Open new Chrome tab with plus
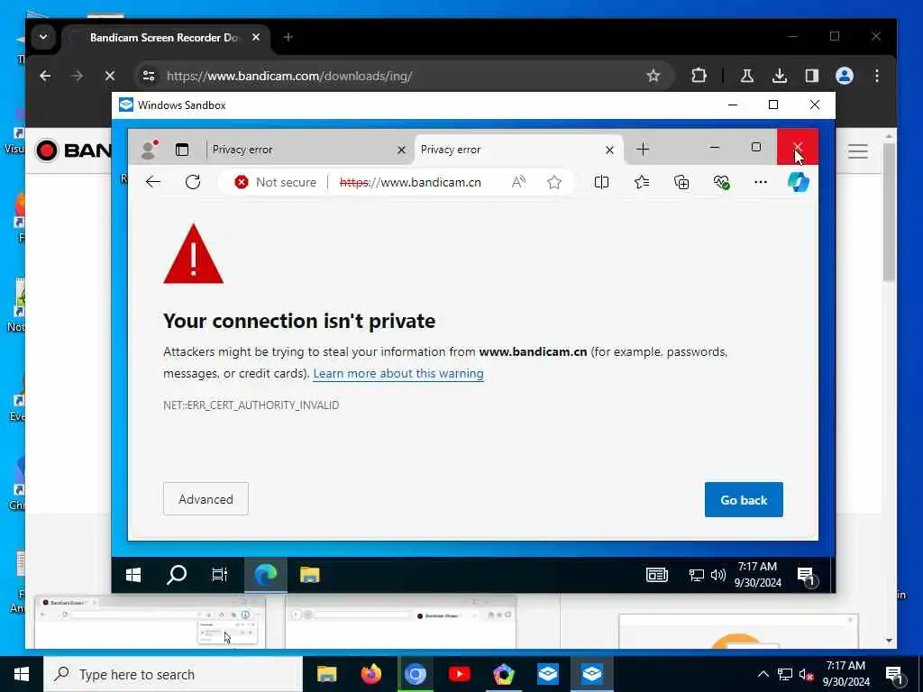This screenshot has height=692, width=923. 288,37
